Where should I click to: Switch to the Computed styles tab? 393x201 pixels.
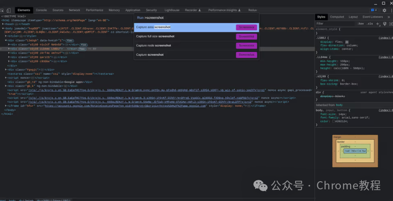point(337,17)
